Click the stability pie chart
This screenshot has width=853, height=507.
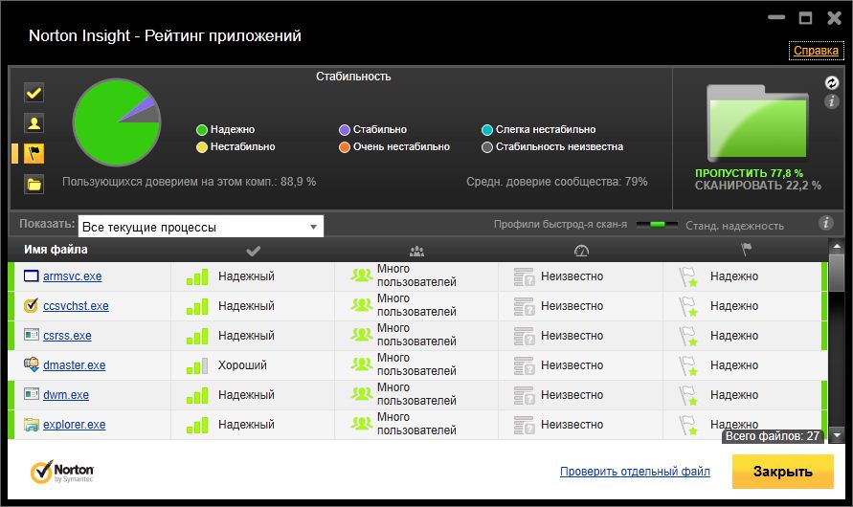(117, 122)
